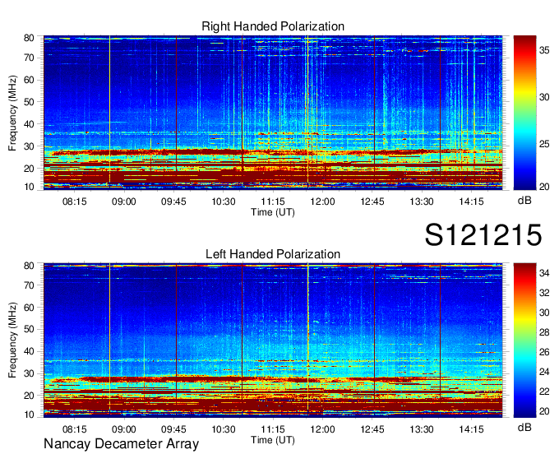Click 34 dB tick on Left Handed colorbar

[x=544, y=274]
